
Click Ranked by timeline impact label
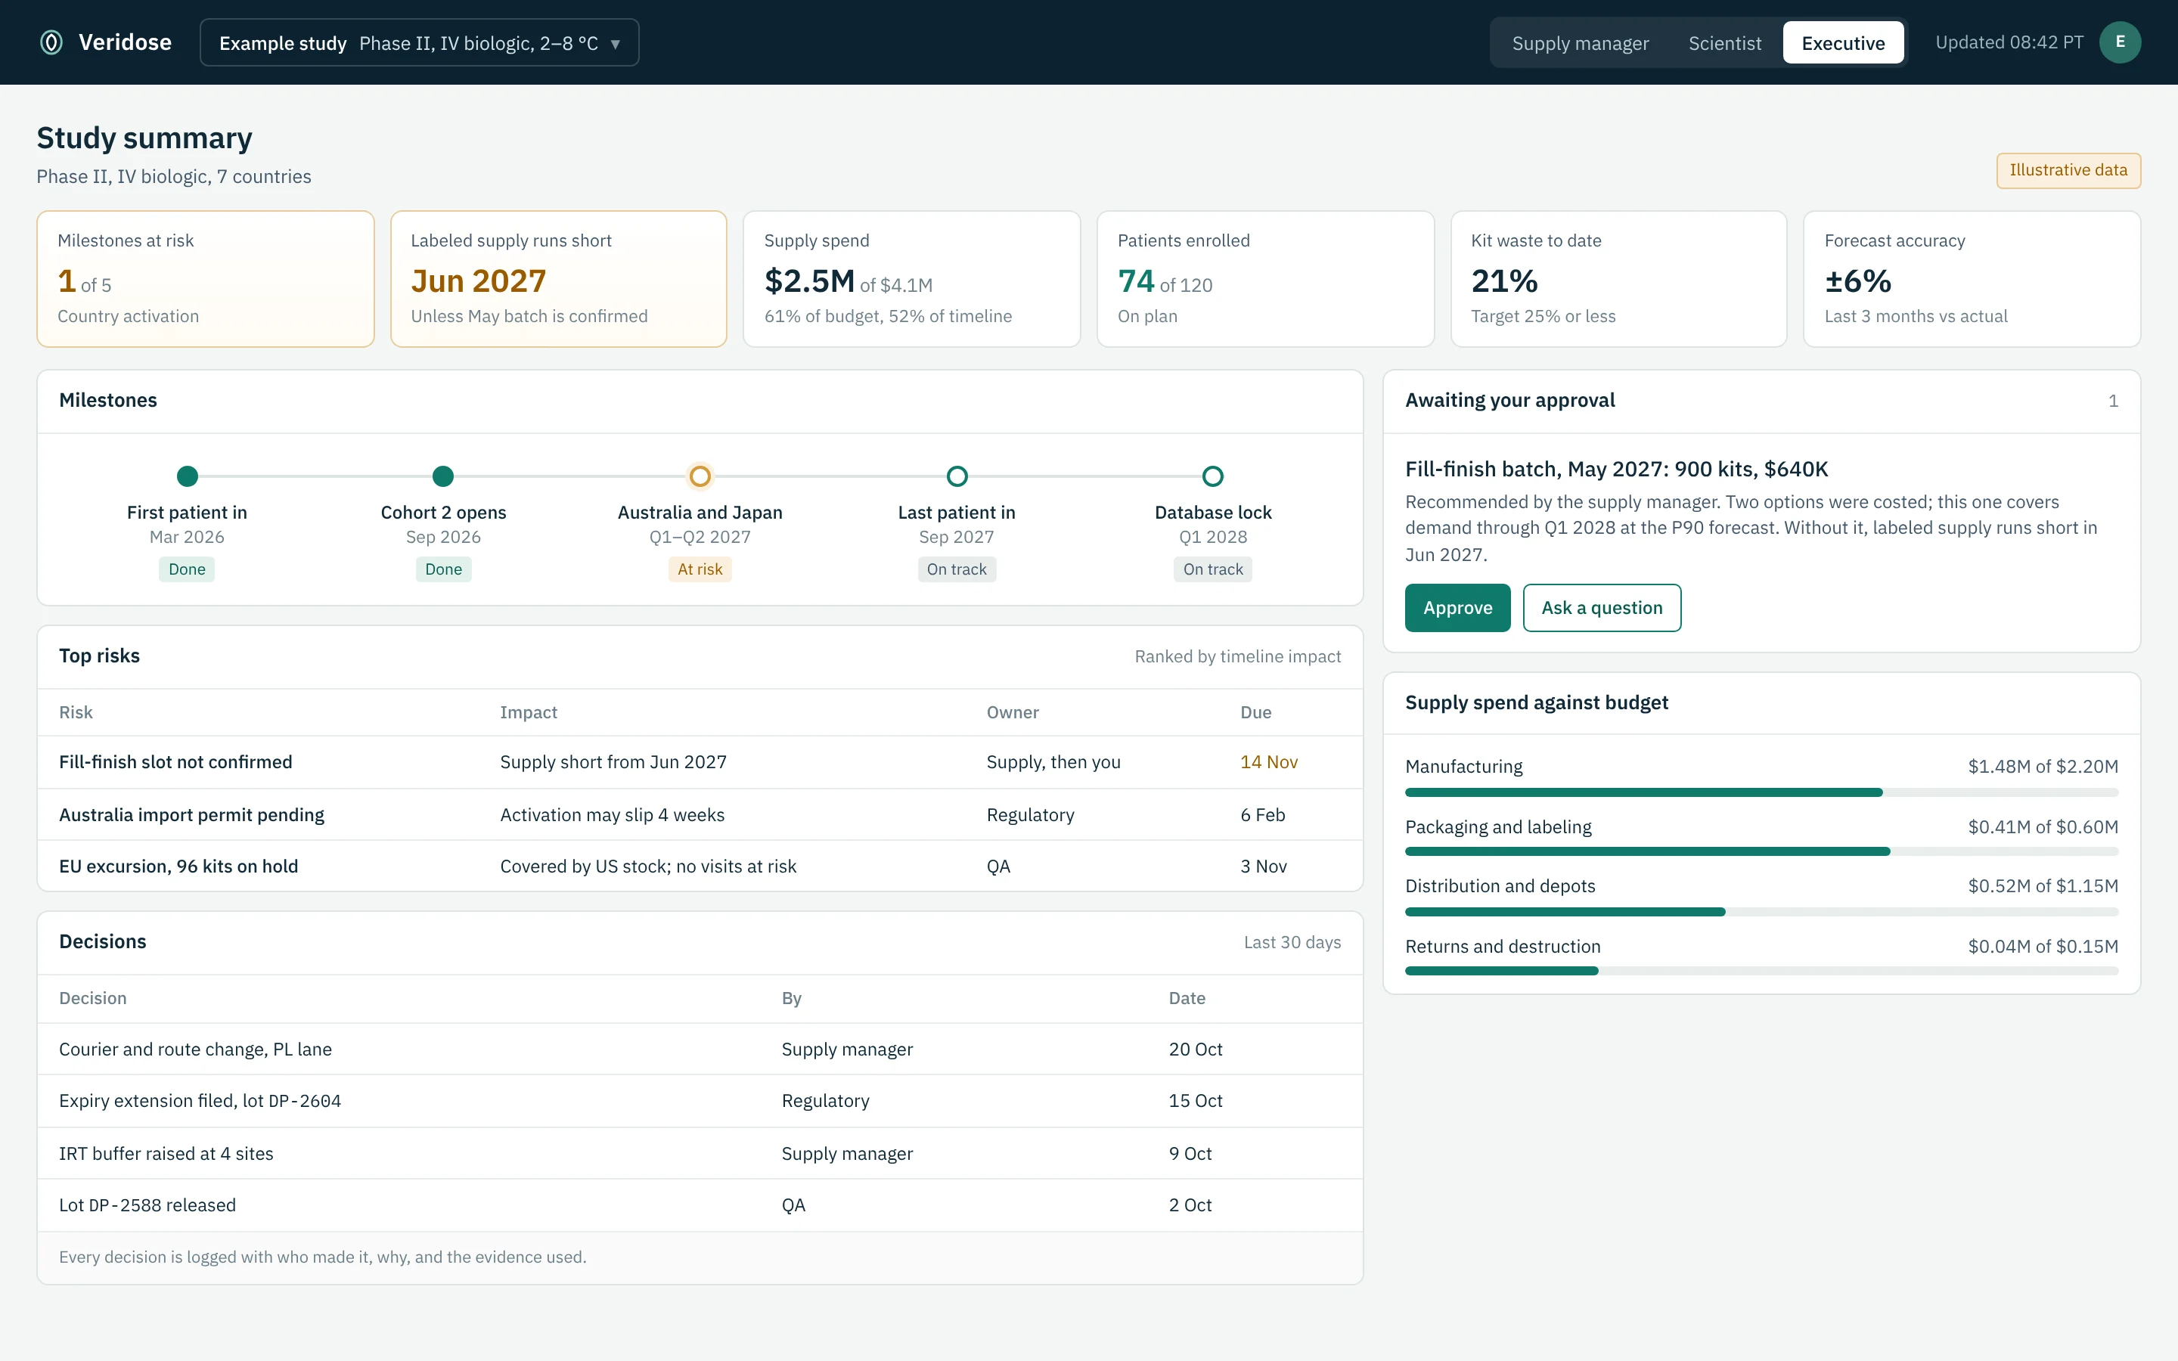1237,657
